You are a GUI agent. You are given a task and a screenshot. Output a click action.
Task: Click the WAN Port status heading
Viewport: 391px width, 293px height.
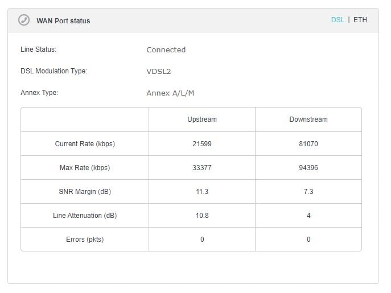[x=63, y=21]
